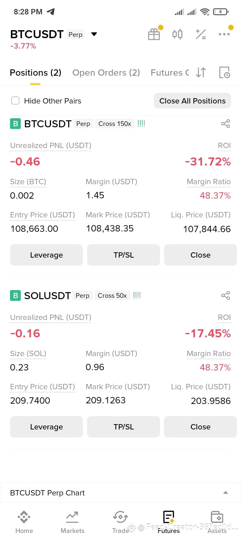Open the candlestick chart icon

pyautogui.click(x=177, y=34)
